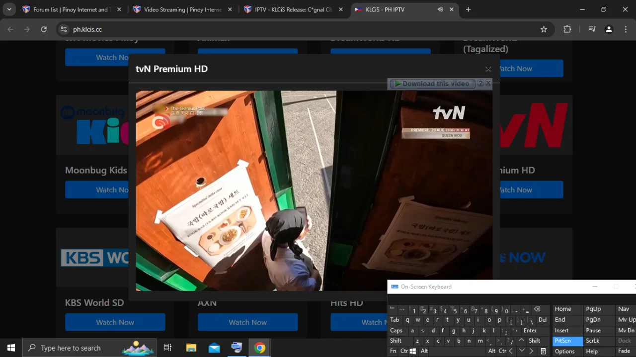Click the Moonbug Kids channel logo
The width and height of the screenshot is (636, 357).
(92, 125)
